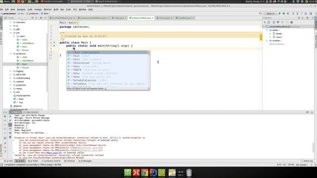Duplicate data source icon in Database toolbar
Image resolution: width=317 pixels, height=178 pixels.
[x=268, y=22]
